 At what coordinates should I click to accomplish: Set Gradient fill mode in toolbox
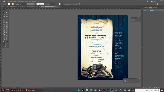point(5,42)
